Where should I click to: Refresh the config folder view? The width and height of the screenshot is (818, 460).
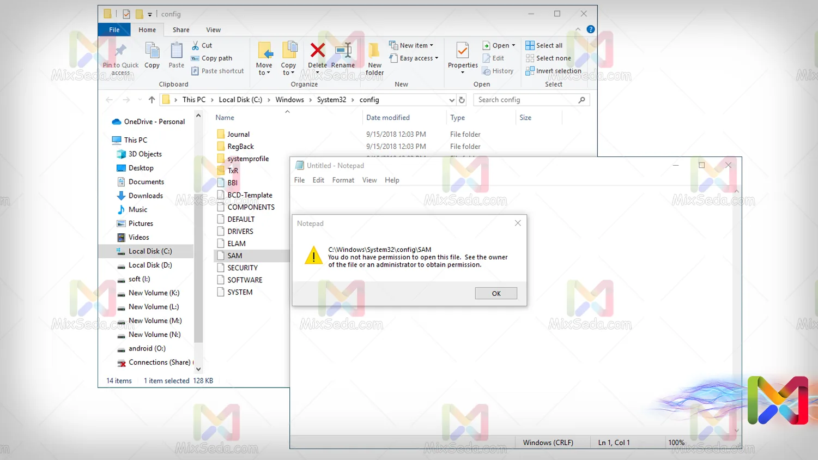click(x=462, y=100)
